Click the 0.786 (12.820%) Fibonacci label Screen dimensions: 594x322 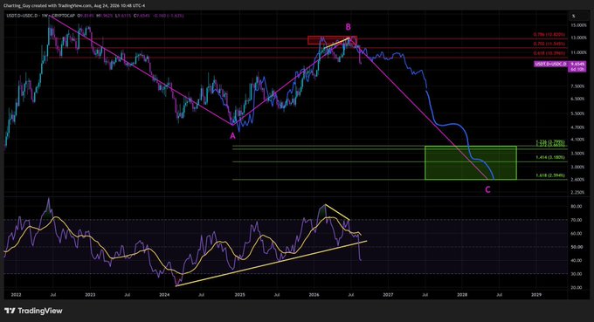click(549, 34)
